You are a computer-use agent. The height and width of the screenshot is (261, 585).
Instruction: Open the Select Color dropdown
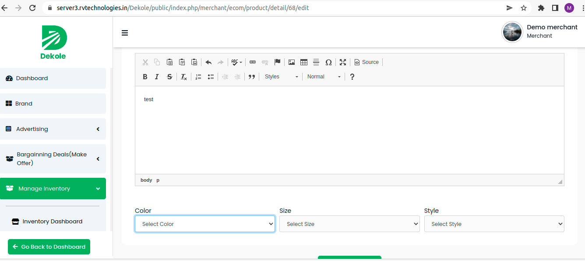coord(204,224)
